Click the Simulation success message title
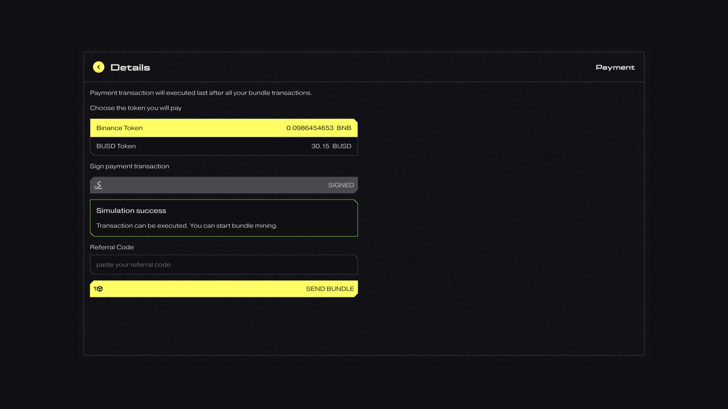Viewport: 728px width, 409px height. (131, 211)
